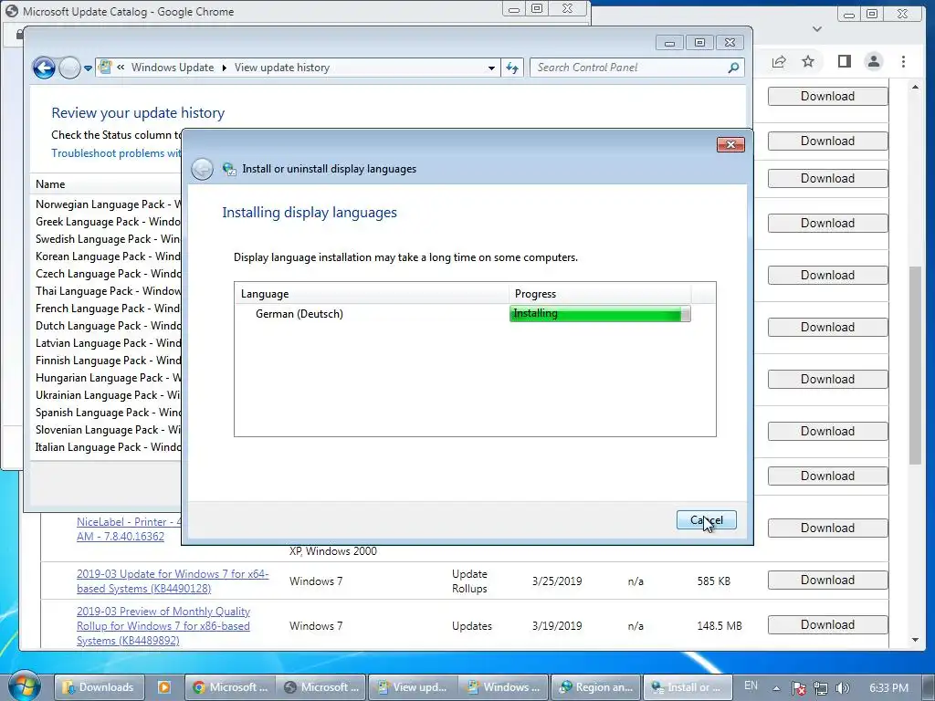Select Czech Language Pack row
The image size is (935, 701).
pyautogui.click(x=108, y=274)
